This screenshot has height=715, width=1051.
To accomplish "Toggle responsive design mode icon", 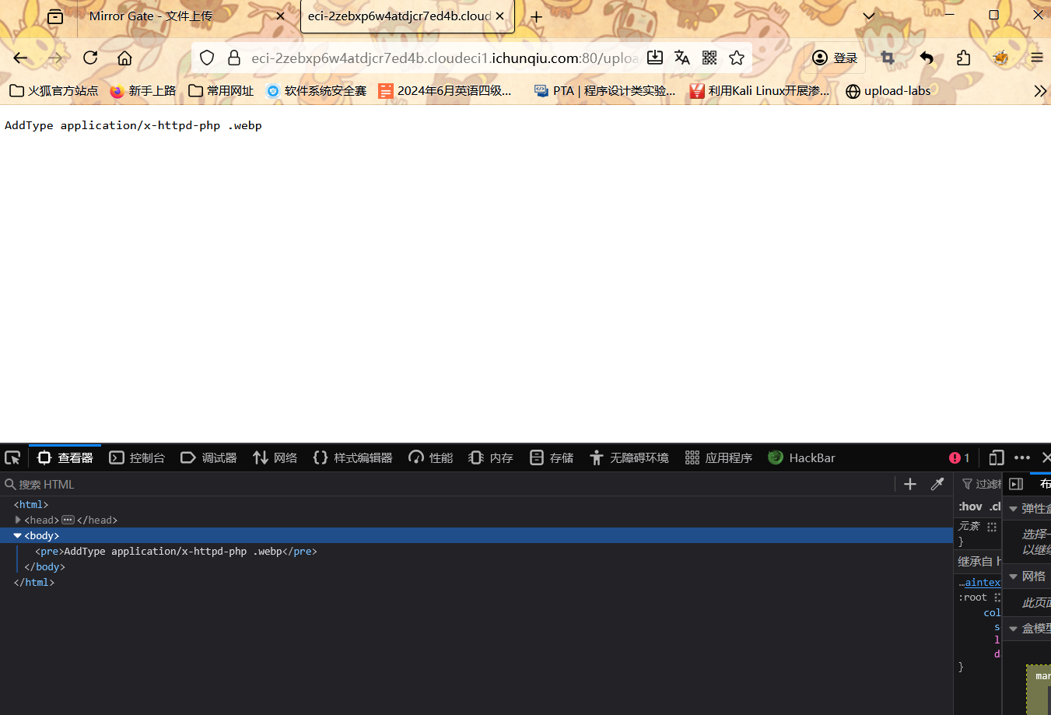I will click(x=997, y=457).
